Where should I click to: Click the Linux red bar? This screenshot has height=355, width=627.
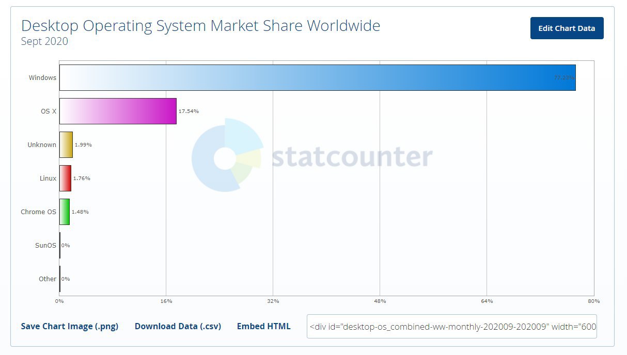tap(65, 178)
